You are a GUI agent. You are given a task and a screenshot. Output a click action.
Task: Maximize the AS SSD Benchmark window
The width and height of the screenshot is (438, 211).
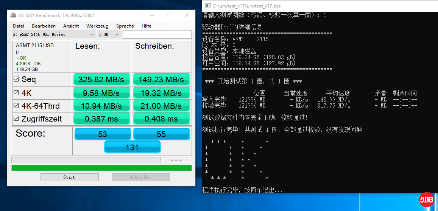[169, 15]
